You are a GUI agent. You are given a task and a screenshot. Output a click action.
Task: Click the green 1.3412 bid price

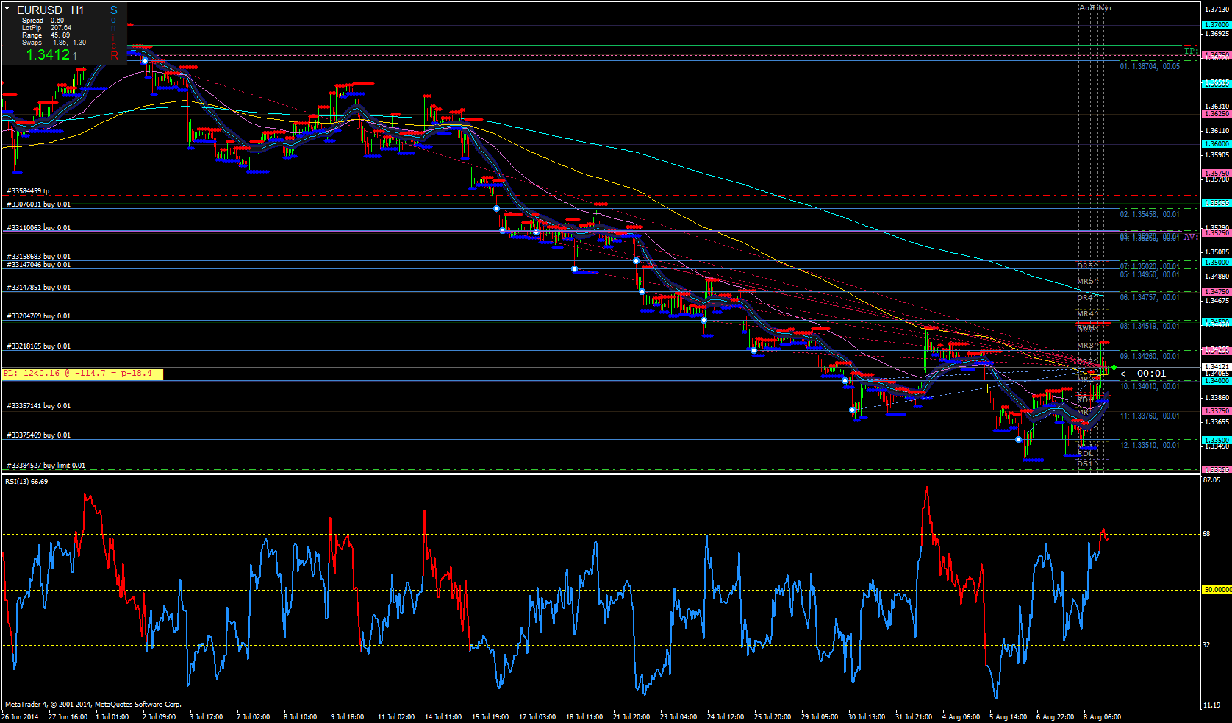point(48,54)
